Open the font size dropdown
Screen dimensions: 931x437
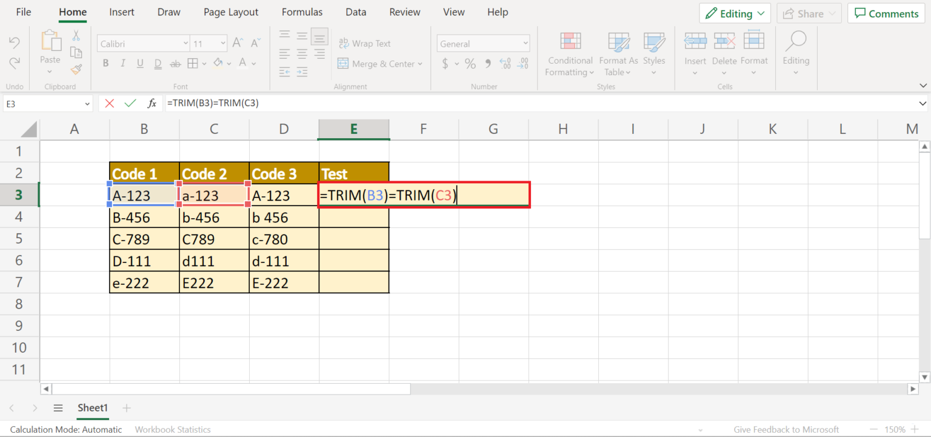(x=222, y=43)
